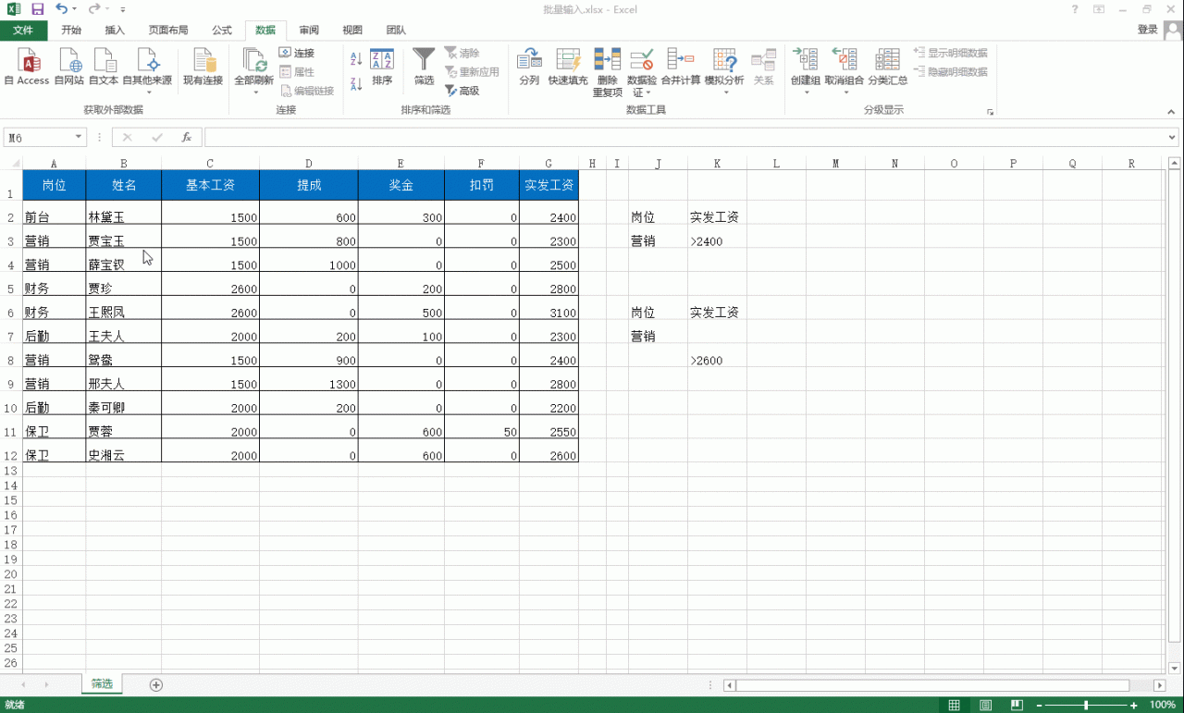Select cell with value 2550
This screenshot has width=1184, height=713.
click(x=549, y=427)
